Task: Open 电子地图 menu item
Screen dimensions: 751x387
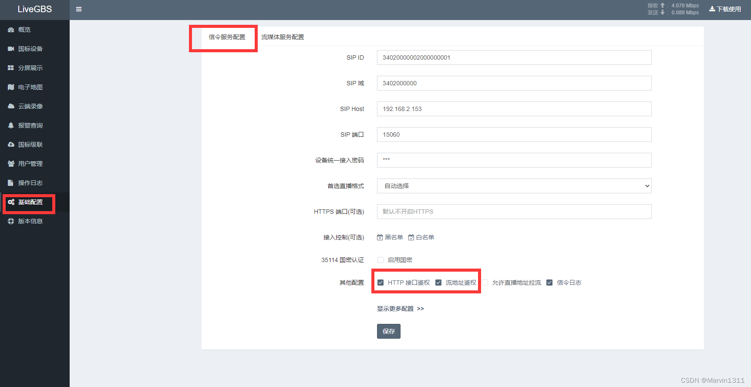Action: [35, 87]
